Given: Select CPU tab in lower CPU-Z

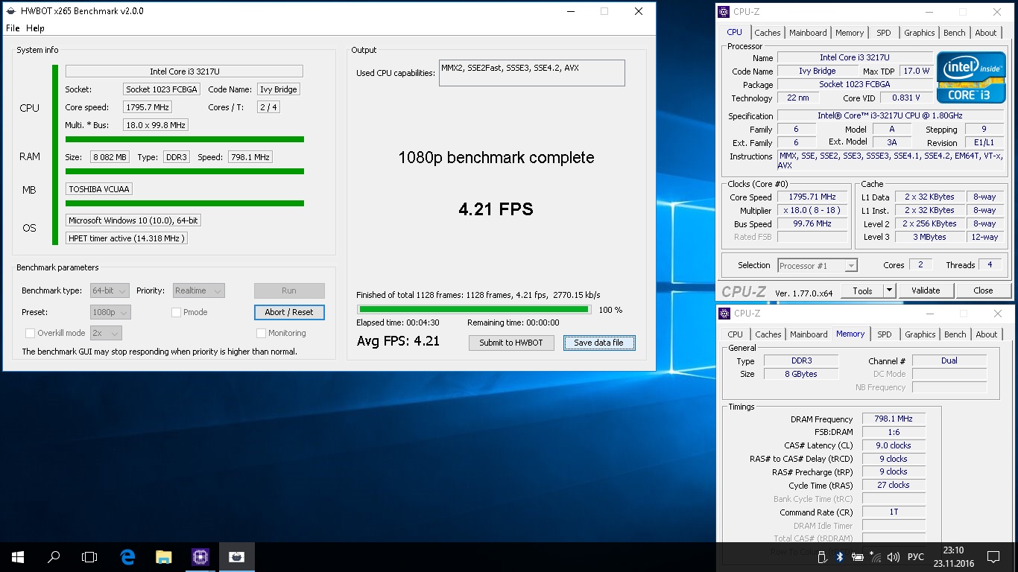Looking at the screenshot, I should 735,334.
